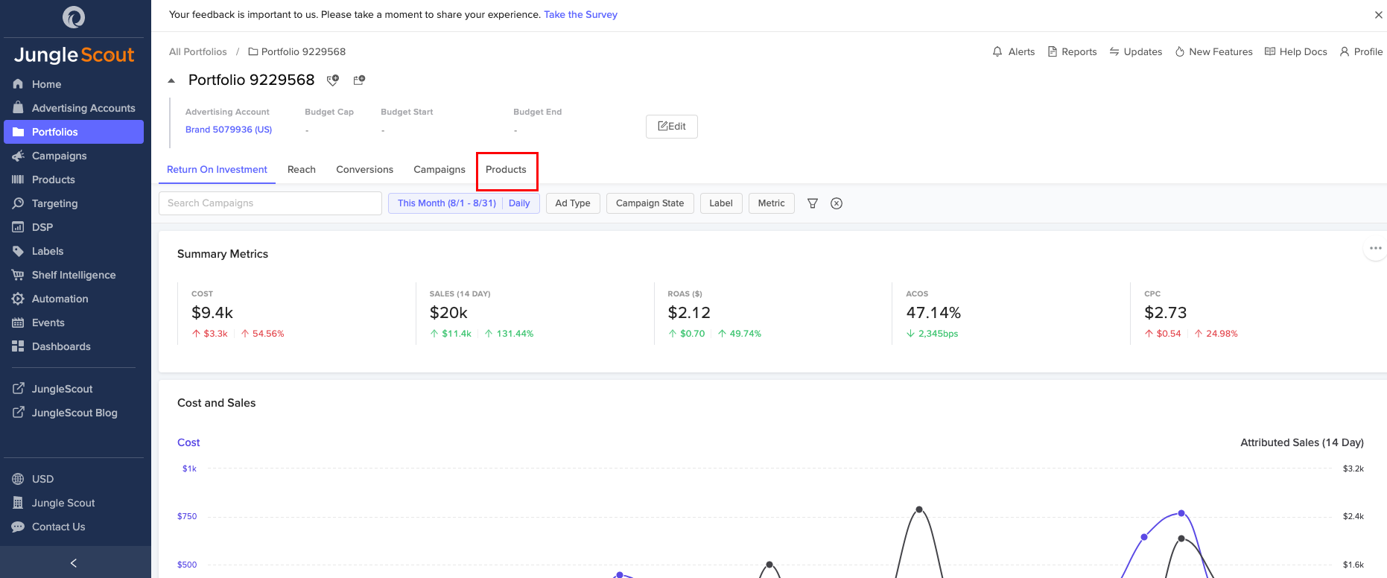1387x578 pixels.
Task: Select the Portfolios sidebar item
Action: click(74, 132)
